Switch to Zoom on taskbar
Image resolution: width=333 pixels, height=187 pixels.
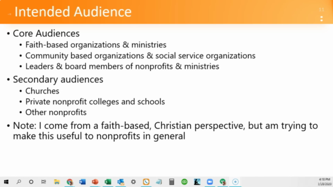pyautogui.click(x=210, y=182)
